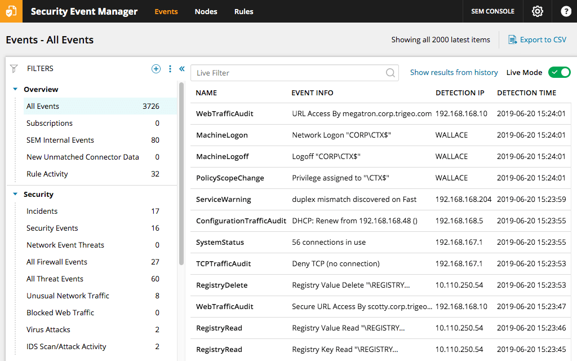Click inside the Live Filter field
577x361 pixels.
(x=282, y=73)
